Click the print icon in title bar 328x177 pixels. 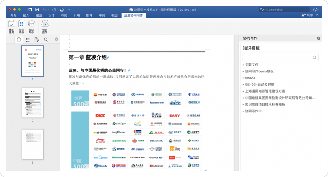pyautogui.click(x=62, y=10)
